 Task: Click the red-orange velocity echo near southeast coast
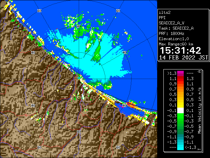pyautogui.click(x=132, y=105)
